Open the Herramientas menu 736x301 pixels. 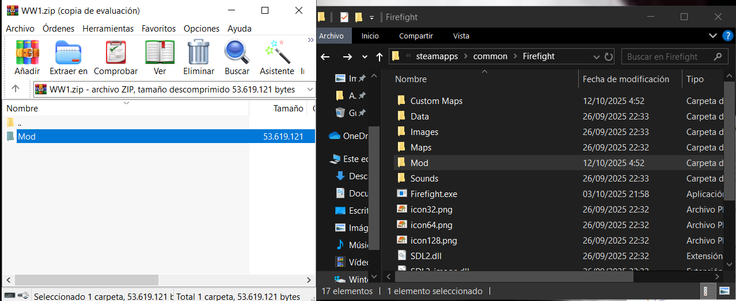click(108, 28)
